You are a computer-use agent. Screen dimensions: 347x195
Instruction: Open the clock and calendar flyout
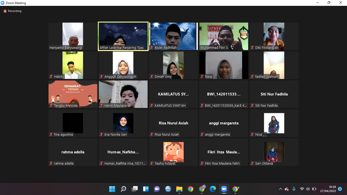328,189
